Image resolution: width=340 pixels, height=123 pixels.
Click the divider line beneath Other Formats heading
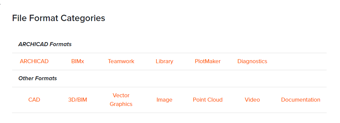tap(169, 87)
